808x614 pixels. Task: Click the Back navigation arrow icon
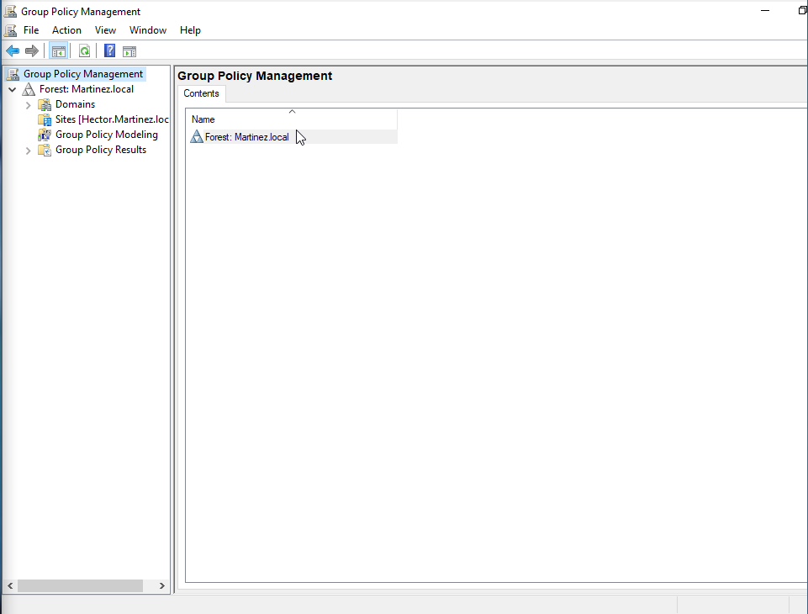tap(12, 50)
